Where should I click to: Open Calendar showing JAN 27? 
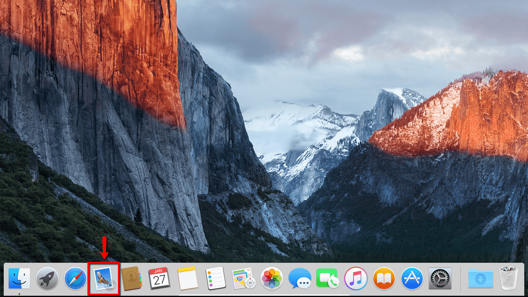(160, 278)
